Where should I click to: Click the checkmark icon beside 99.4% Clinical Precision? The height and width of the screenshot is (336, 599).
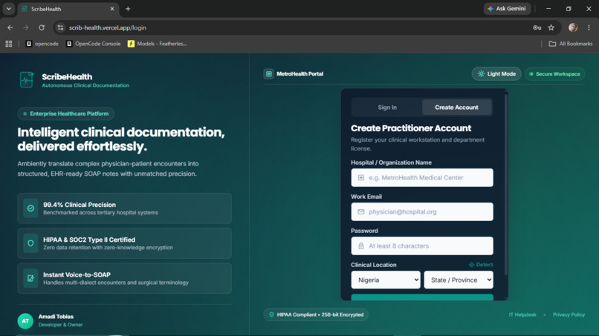[30, 208]
